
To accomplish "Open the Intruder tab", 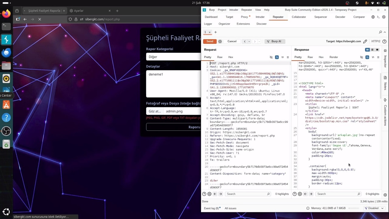I will pyautogui.click(x=260, y=17).
